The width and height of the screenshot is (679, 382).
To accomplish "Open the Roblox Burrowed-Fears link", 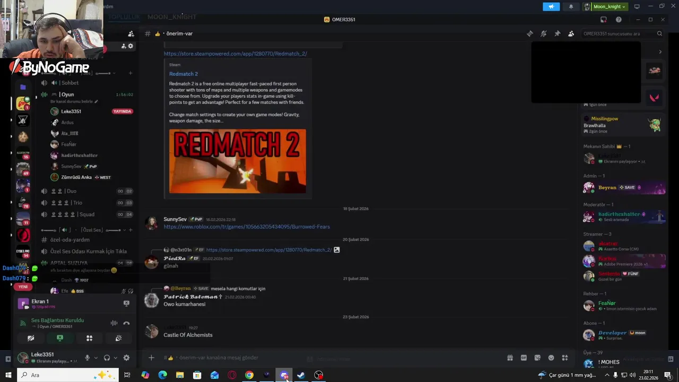I will pos(247,227).
